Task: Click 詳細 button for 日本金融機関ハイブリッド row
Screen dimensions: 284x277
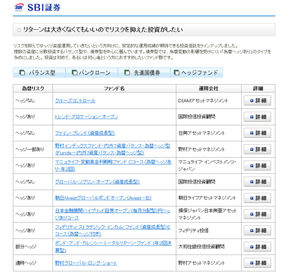Action: (257, 214)
